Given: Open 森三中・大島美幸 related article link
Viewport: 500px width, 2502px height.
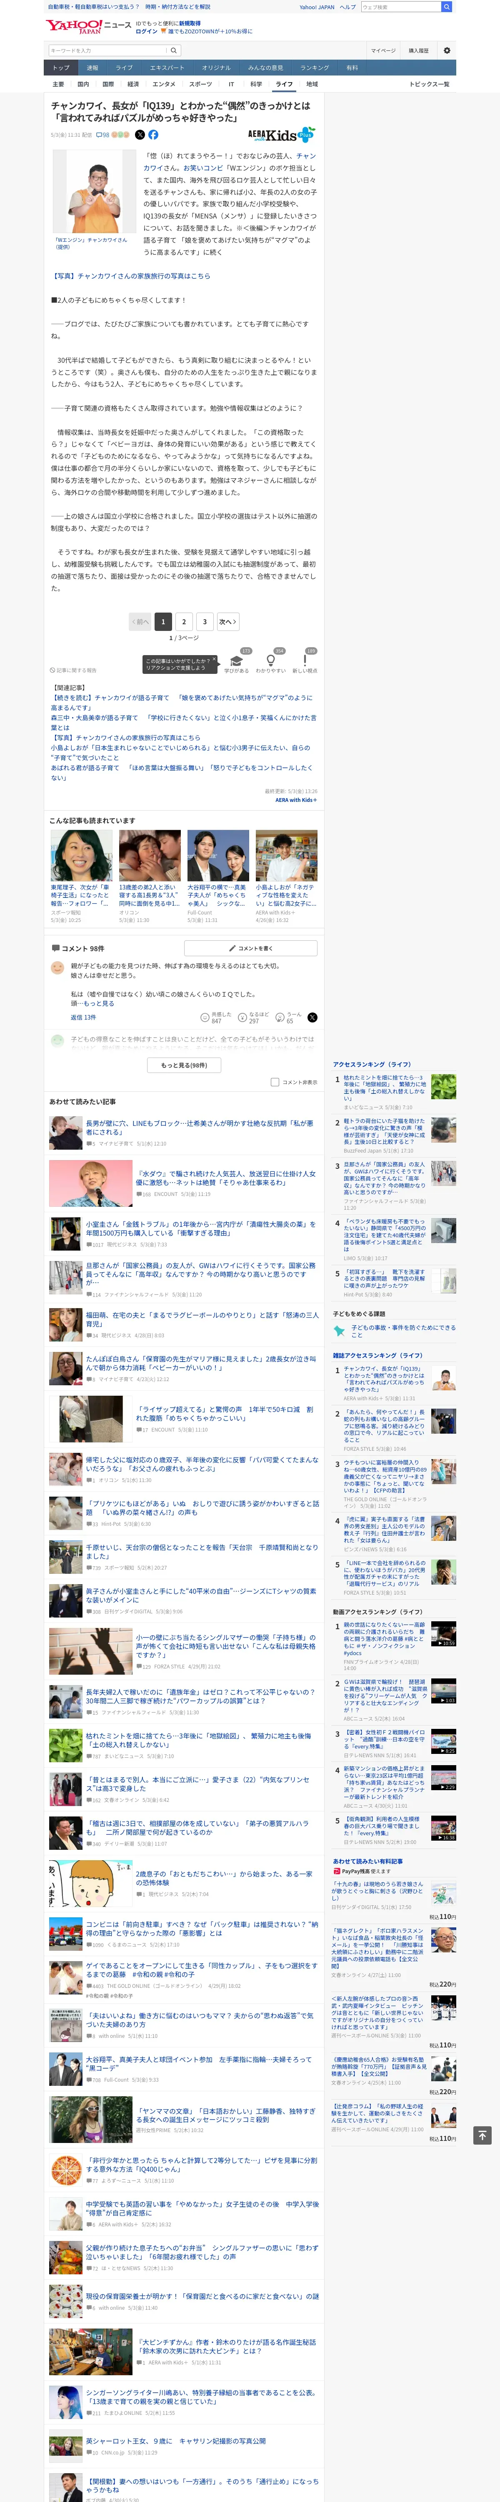Looking at the screenshot, I should 183,722.
